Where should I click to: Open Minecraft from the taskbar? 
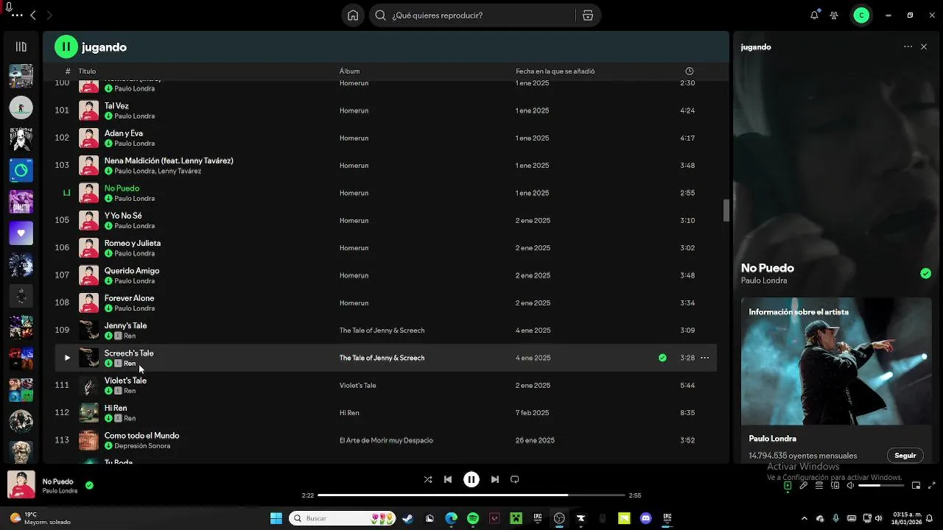tap(516, 518)
